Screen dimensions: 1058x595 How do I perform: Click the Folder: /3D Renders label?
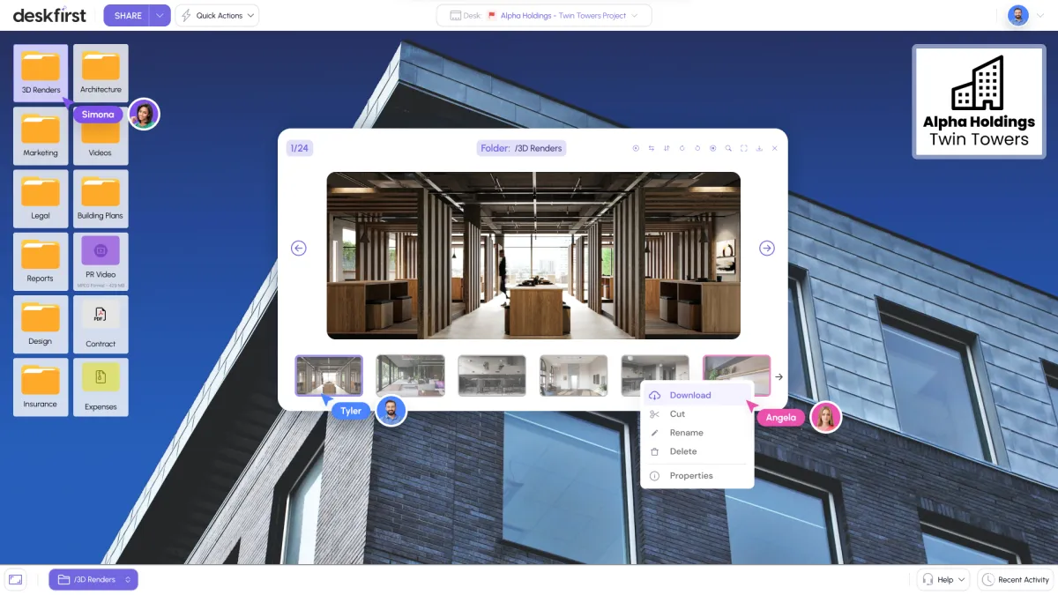pyautogui.click(x=521, y=148)
